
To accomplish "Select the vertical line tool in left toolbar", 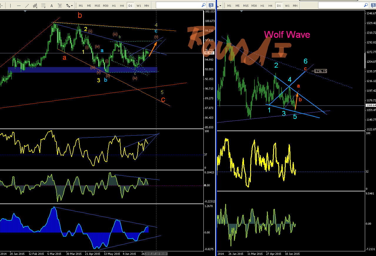I will (x=11, y=6).
